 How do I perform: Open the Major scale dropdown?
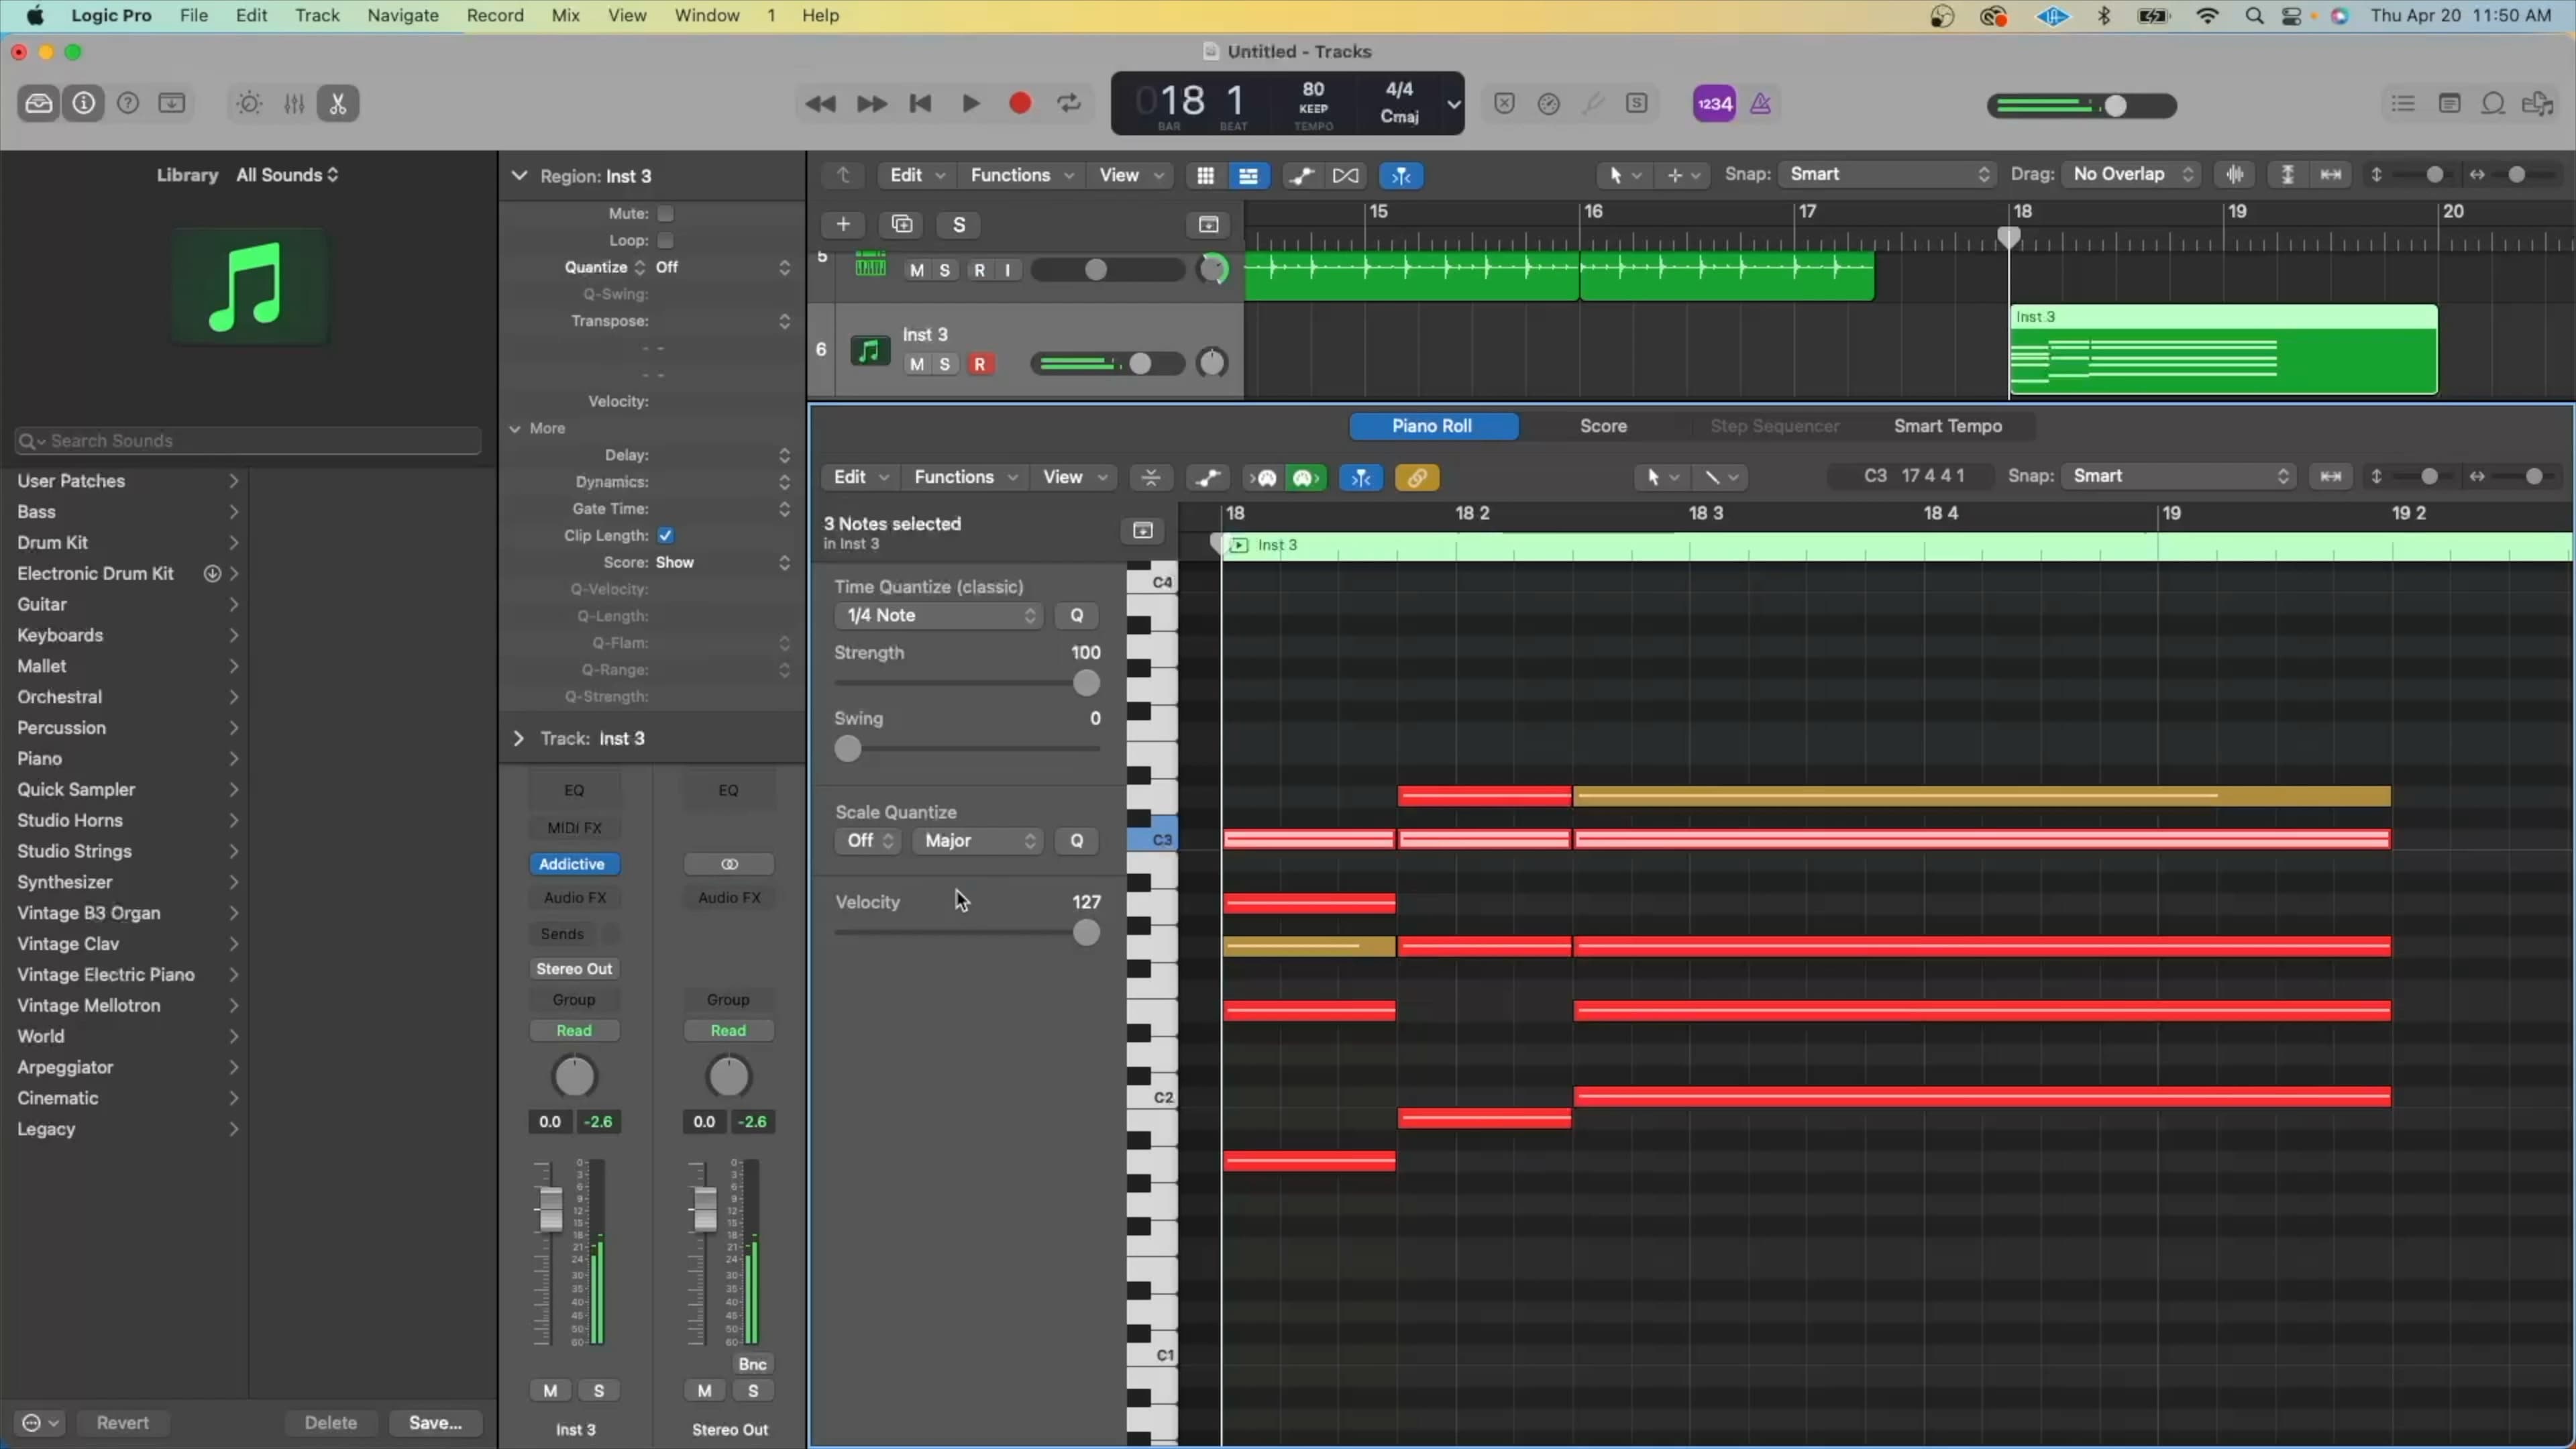(977, 841)
